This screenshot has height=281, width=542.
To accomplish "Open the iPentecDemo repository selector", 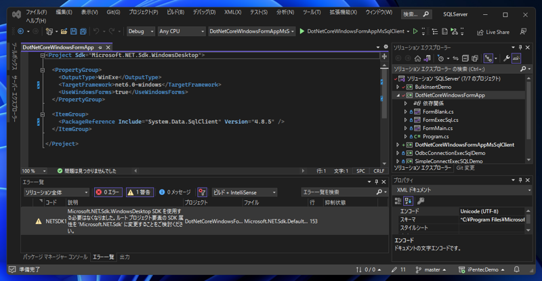I will point(482,269).
